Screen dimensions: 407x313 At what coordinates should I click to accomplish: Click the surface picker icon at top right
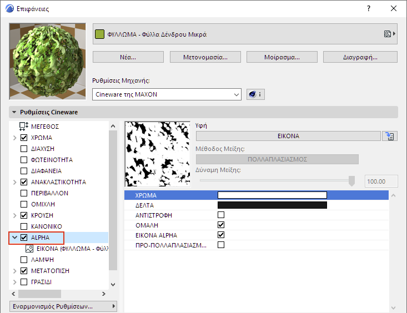click(387, 34)
